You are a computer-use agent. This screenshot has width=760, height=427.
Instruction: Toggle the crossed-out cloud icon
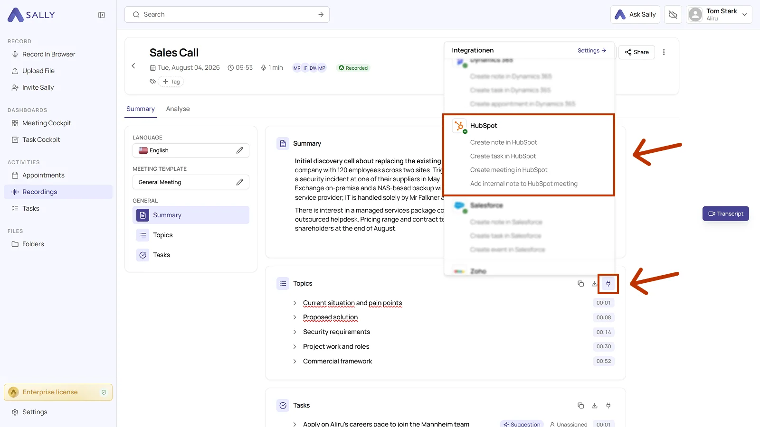[x=673, y=15]
